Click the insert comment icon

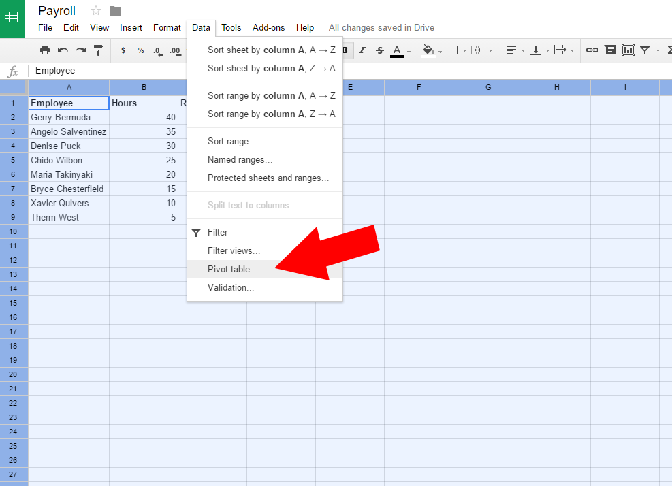(610, 50)
